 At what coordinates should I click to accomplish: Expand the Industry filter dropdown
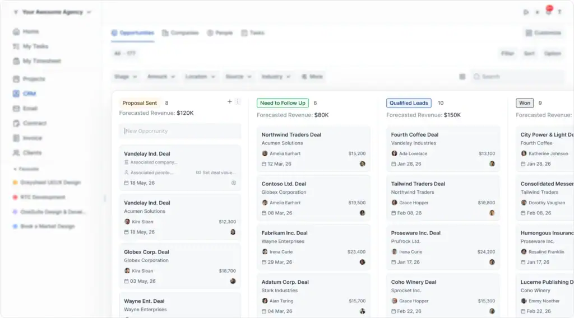click(276, 76)
